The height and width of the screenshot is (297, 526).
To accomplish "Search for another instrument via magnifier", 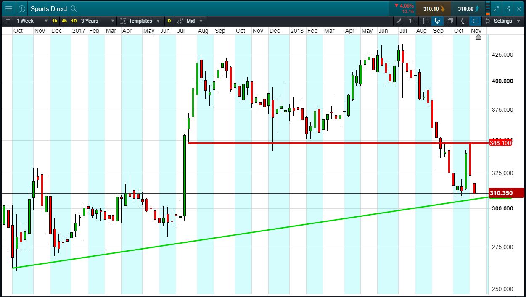I will tap(74, 8).
